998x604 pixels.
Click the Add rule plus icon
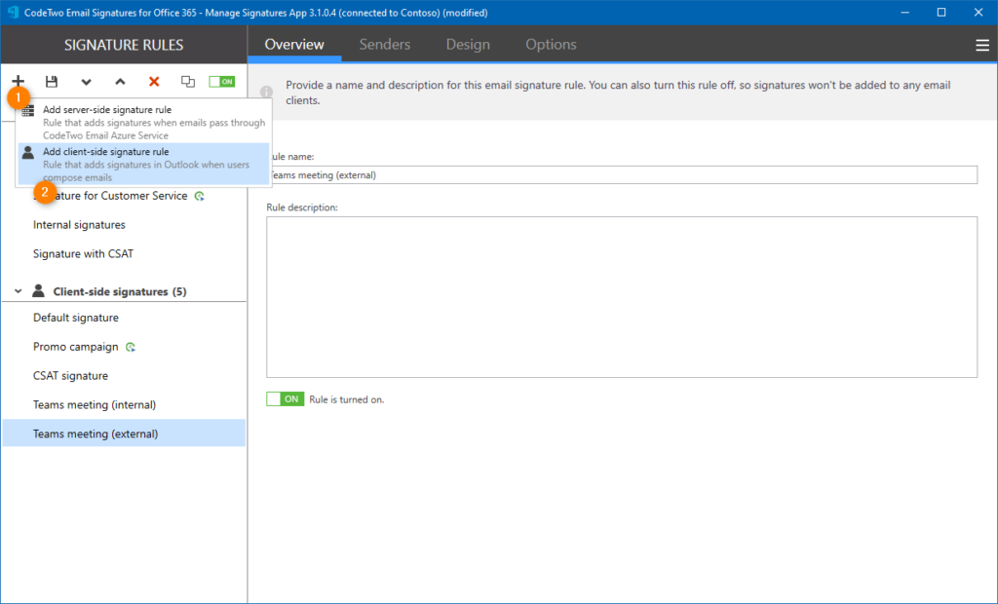(x=18, y=82)
